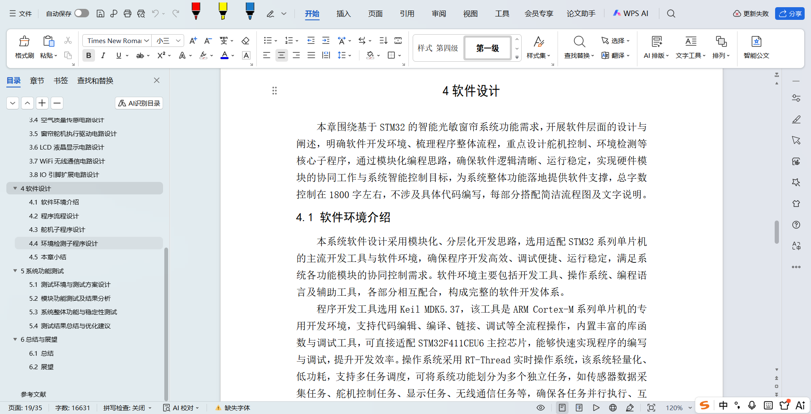Viewport: 811px width, 414px height.
Task: Open the 审阅 ribbon tab
Action: click(438, 14)
